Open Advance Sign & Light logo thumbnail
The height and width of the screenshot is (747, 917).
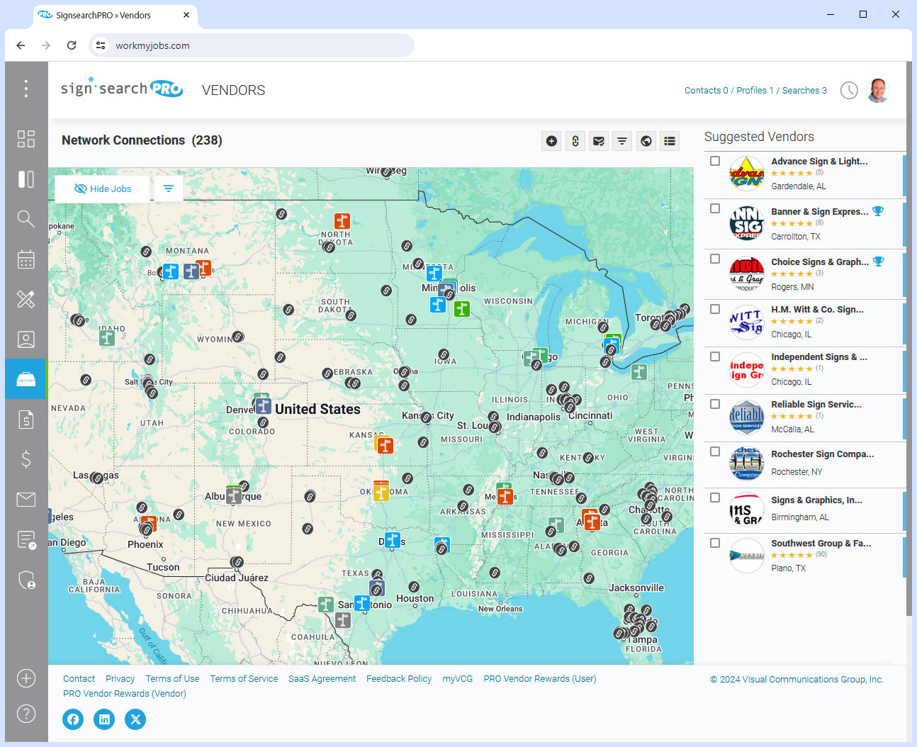coord(747,174)
